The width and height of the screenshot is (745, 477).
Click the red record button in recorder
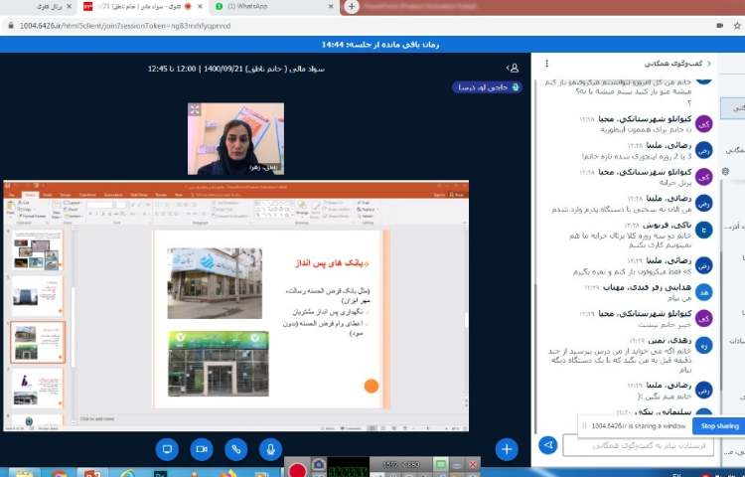click(x=297, y=470)
